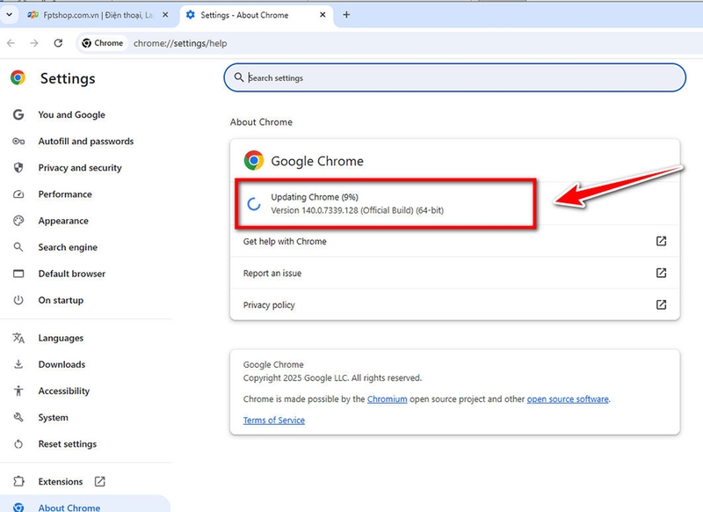Open a new browser tab
Image resolution: width=703 pixels, height=512 pixels.
point(345,14)
